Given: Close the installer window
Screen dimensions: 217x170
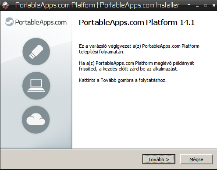Looking at the screenshot, I should tap(213, 5).
